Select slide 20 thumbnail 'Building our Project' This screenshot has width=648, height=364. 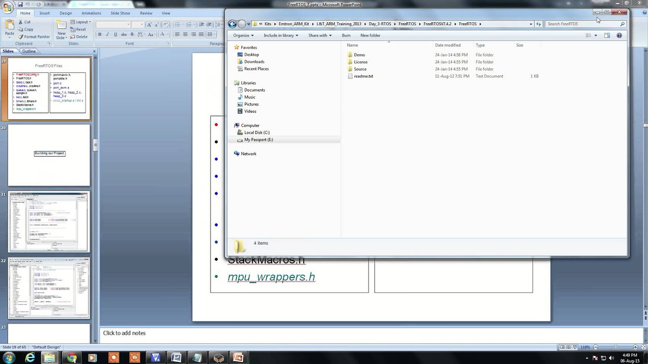point(49,155)
